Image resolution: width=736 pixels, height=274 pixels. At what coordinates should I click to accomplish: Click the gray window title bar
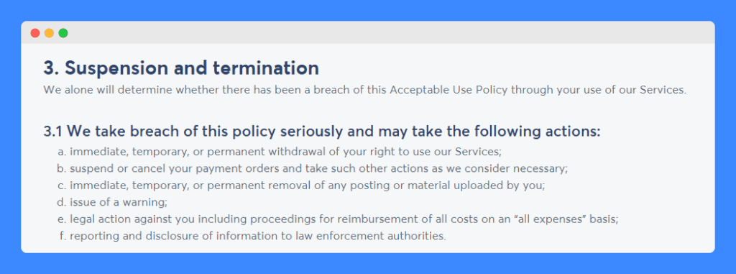(368, 32)
